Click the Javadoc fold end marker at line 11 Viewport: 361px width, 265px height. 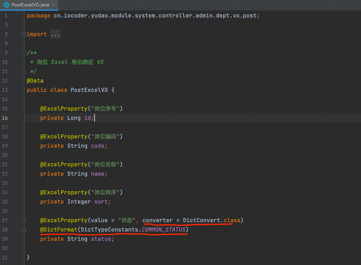pos(24,72)
